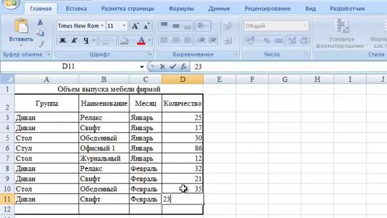Align cell text to the left
This screenshot has width=387, height=218.
[x=164, y=41]
